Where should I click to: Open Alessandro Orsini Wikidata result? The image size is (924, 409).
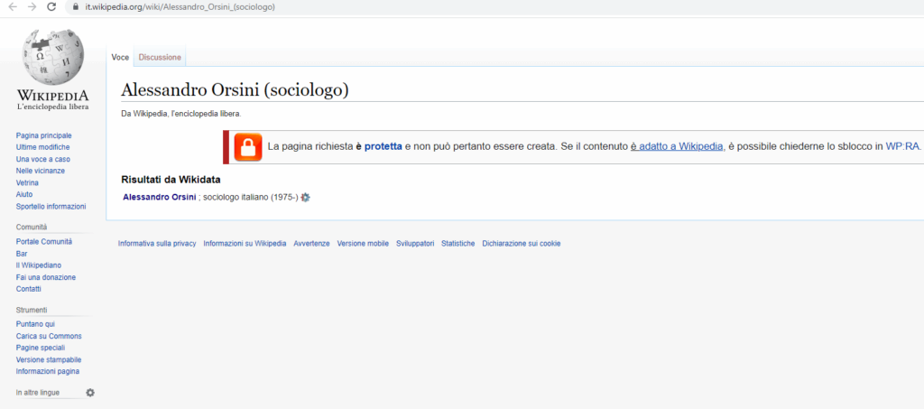coord(159,198)
